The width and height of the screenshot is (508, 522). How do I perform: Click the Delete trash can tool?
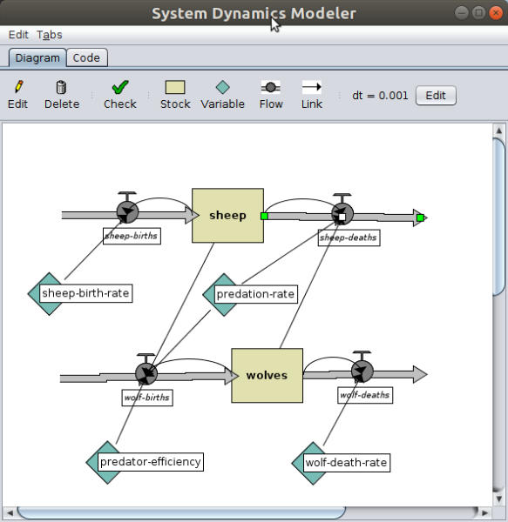(62, 95)
